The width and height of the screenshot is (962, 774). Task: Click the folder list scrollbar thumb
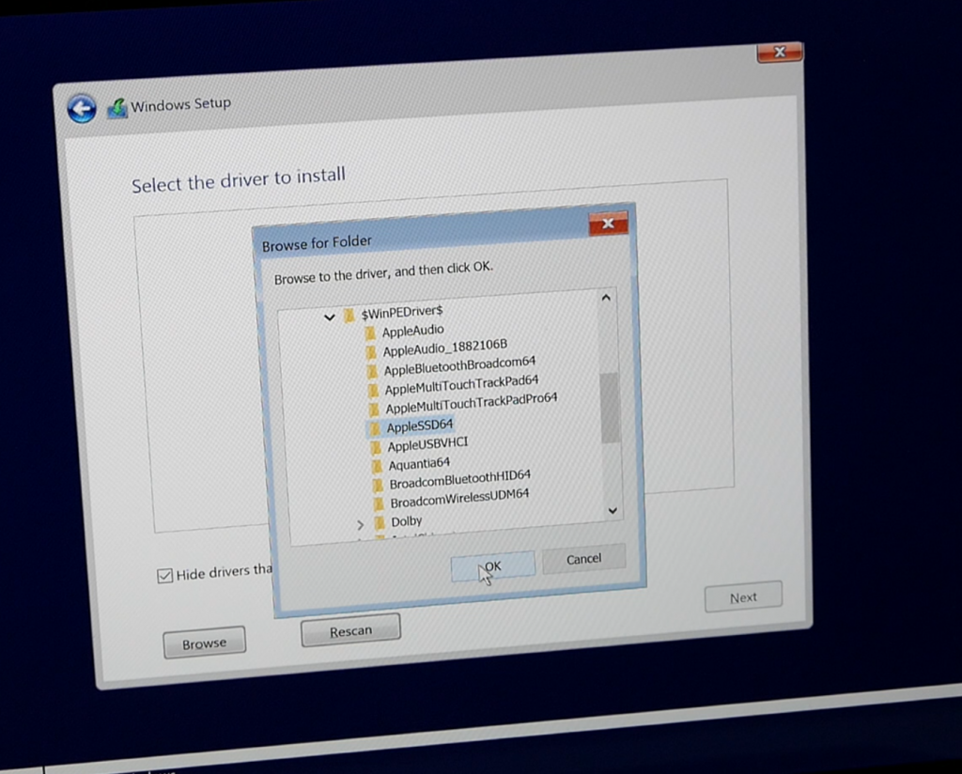coord(610,408)
